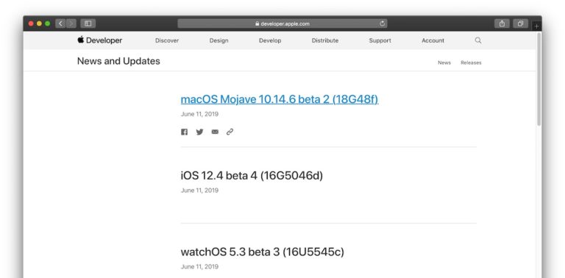Viewport: 565px width, 278px height.
Task: Click the forward navigation arrow
Action: [x=71, y=24]
